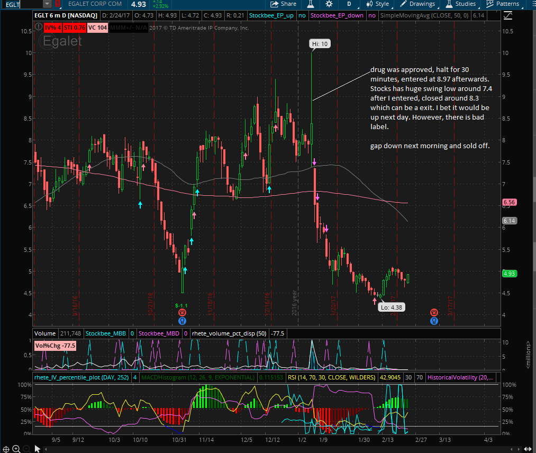
Task: Click lightbulb event icon near 3/17/17 line
Action: coord(434,321)
